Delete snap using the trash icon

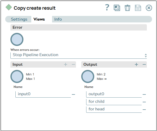(127, 8)
